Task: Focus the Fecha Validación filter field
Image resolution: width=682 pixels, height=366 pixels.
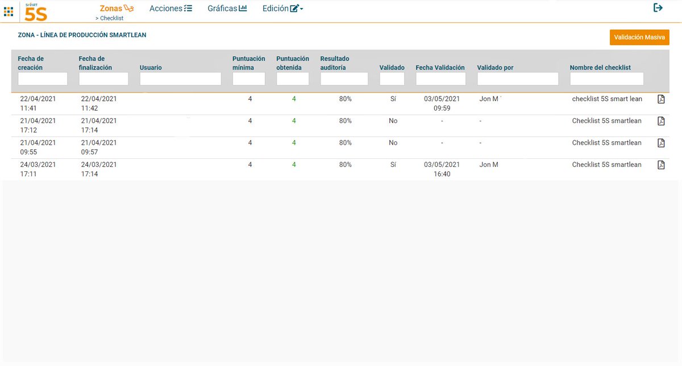Action: click(x=441, y=79)
